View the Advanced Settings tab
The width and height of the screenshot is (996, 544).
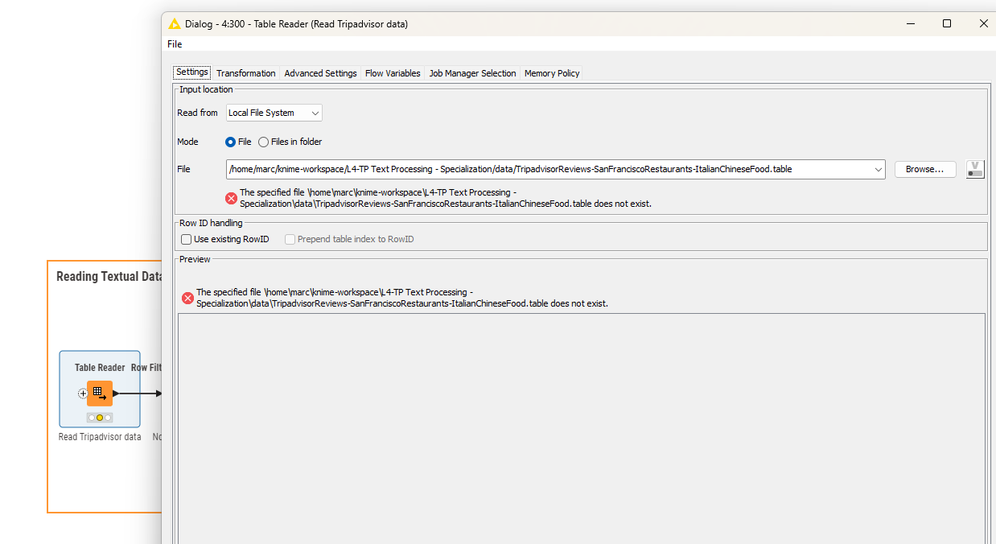(x=320, y=72)
